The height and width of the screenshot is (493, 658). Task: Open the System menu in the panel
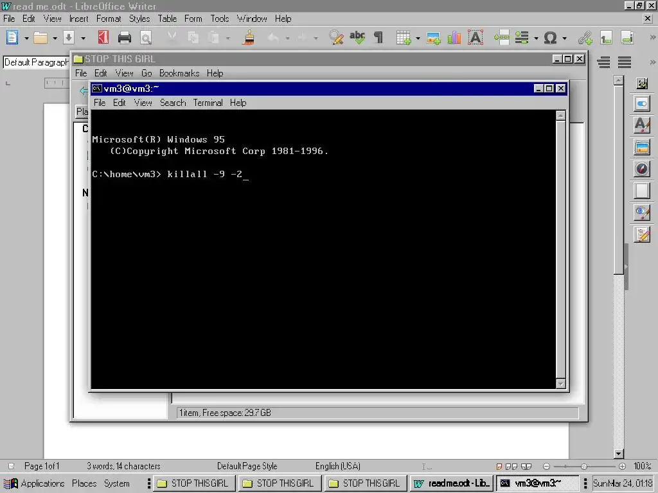click(117, 483)
